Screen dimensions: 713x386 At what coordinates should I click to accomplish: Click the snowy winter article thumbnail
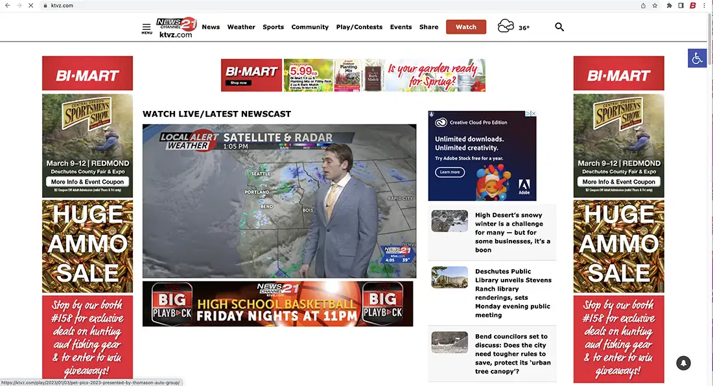click(450, 221)
